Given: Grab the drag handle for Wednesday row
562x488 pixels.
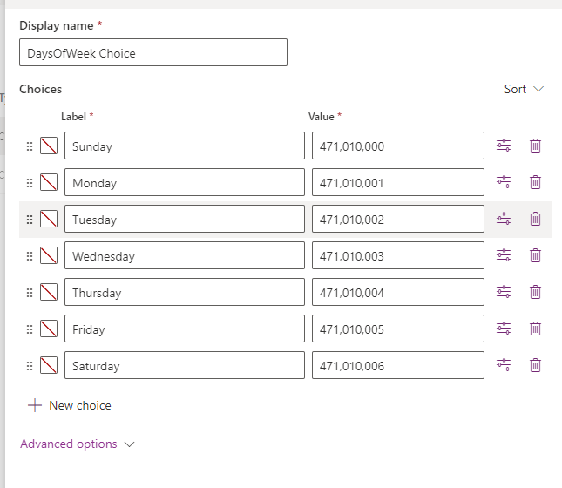Looking at the screenshot, I should [30, 256].
